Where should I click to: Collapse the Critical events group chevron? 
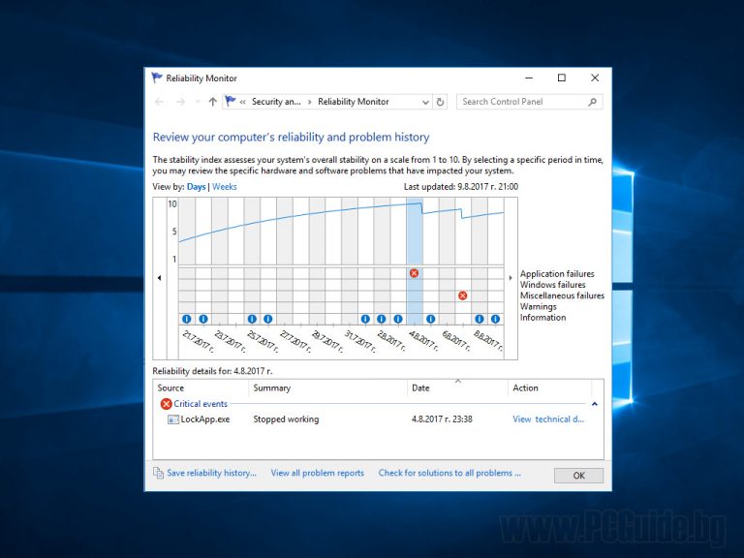(x=595, y=404)
